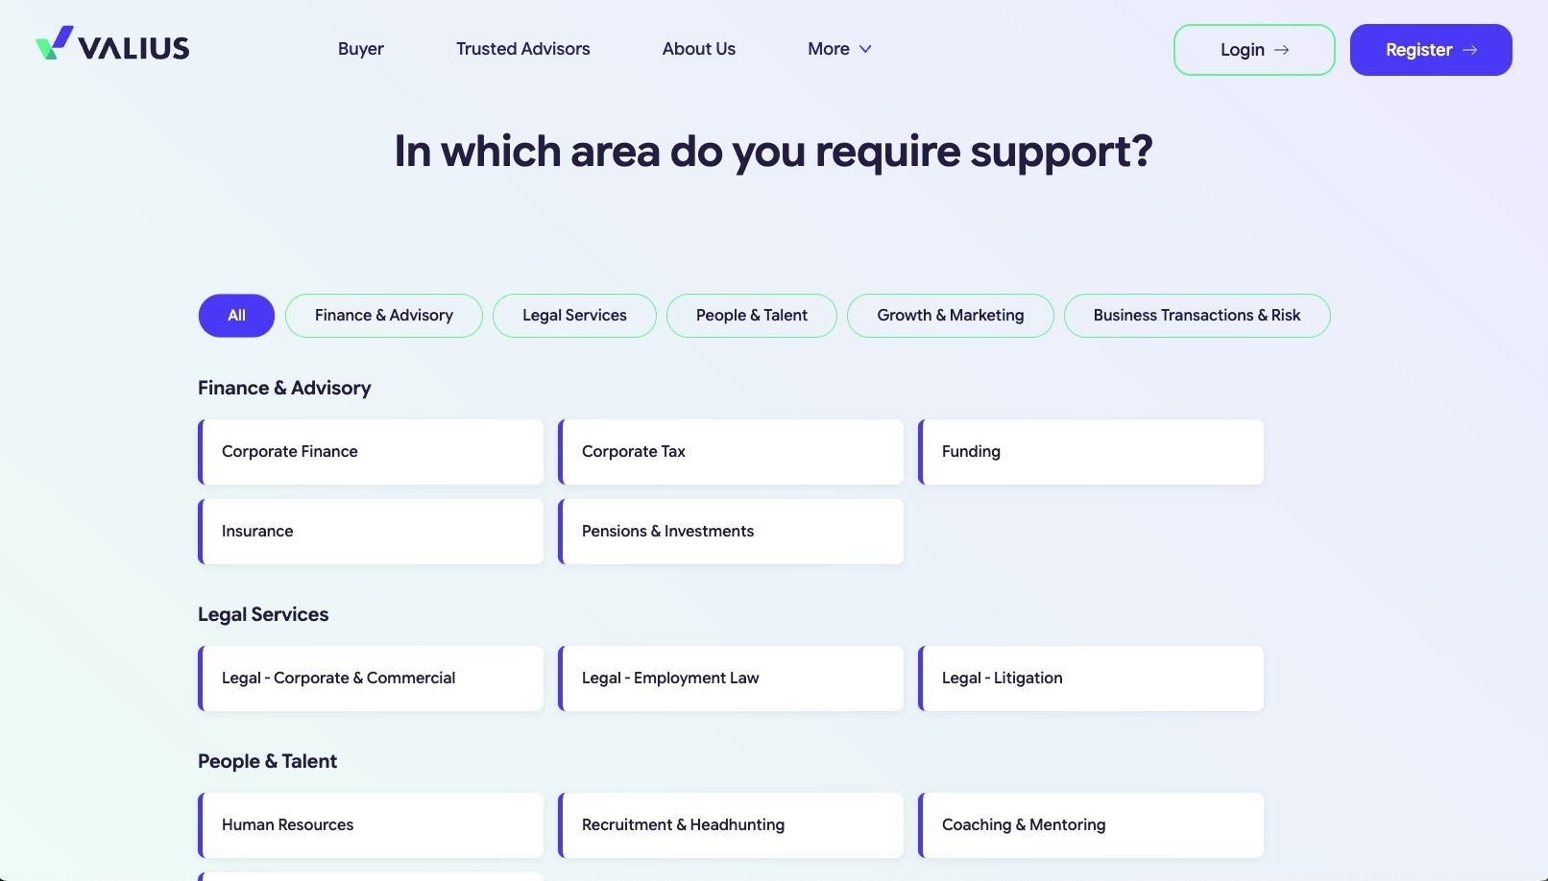
Task: Click the Register button
Action: click(x=1431, y=50)
